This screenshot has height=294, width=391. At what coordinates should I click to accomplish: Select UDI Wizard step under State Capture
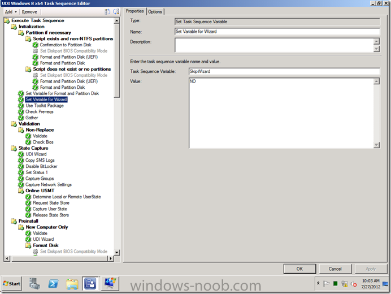(36, 154)
